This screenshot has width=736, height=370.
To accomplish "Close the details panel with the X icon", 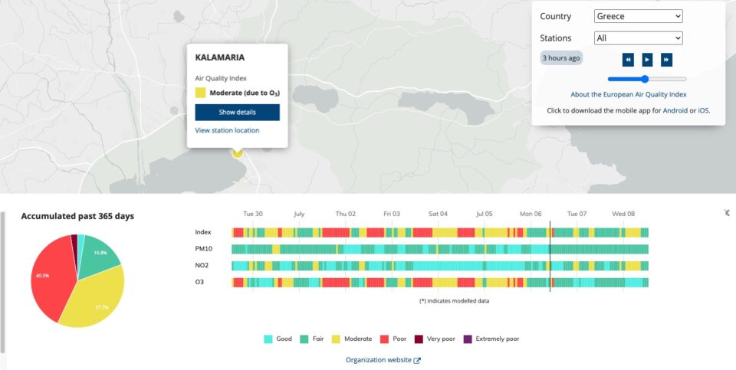I will (727, 212).
